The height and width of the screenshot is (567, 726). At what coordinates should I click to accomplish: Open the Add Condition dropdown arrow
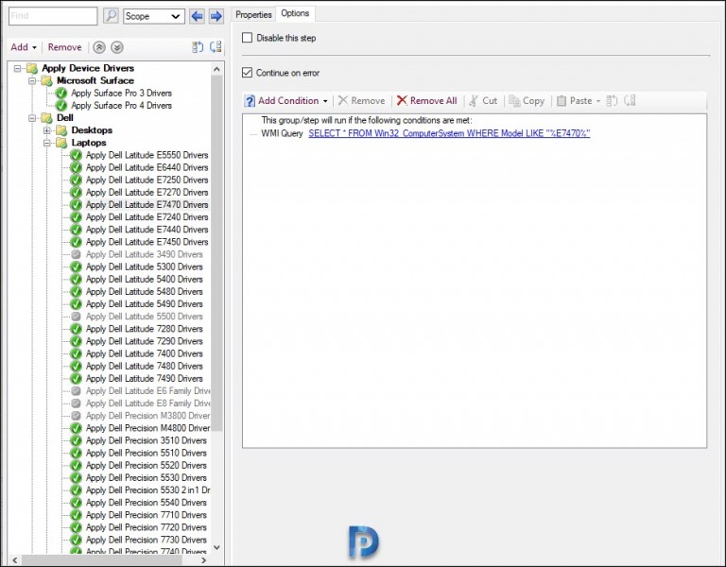[x=325, y=101]
